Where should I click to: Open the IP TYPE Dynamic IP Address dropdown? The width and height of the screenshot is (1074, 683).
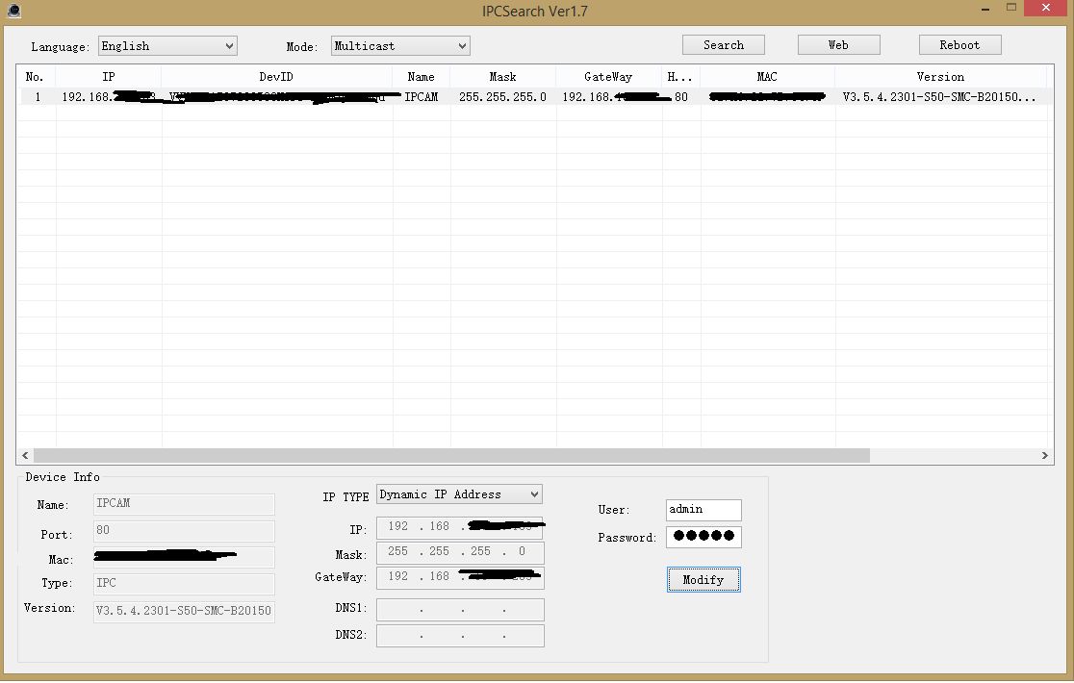point(459,494)
